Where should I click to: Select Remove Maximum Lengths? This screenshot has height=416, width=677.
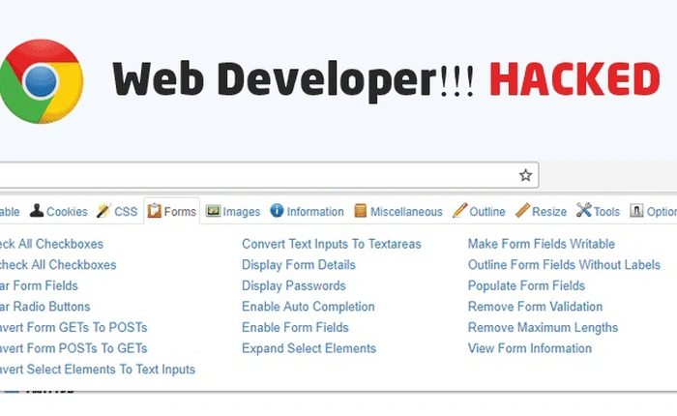pyautogui.click(x=543, y=327)
